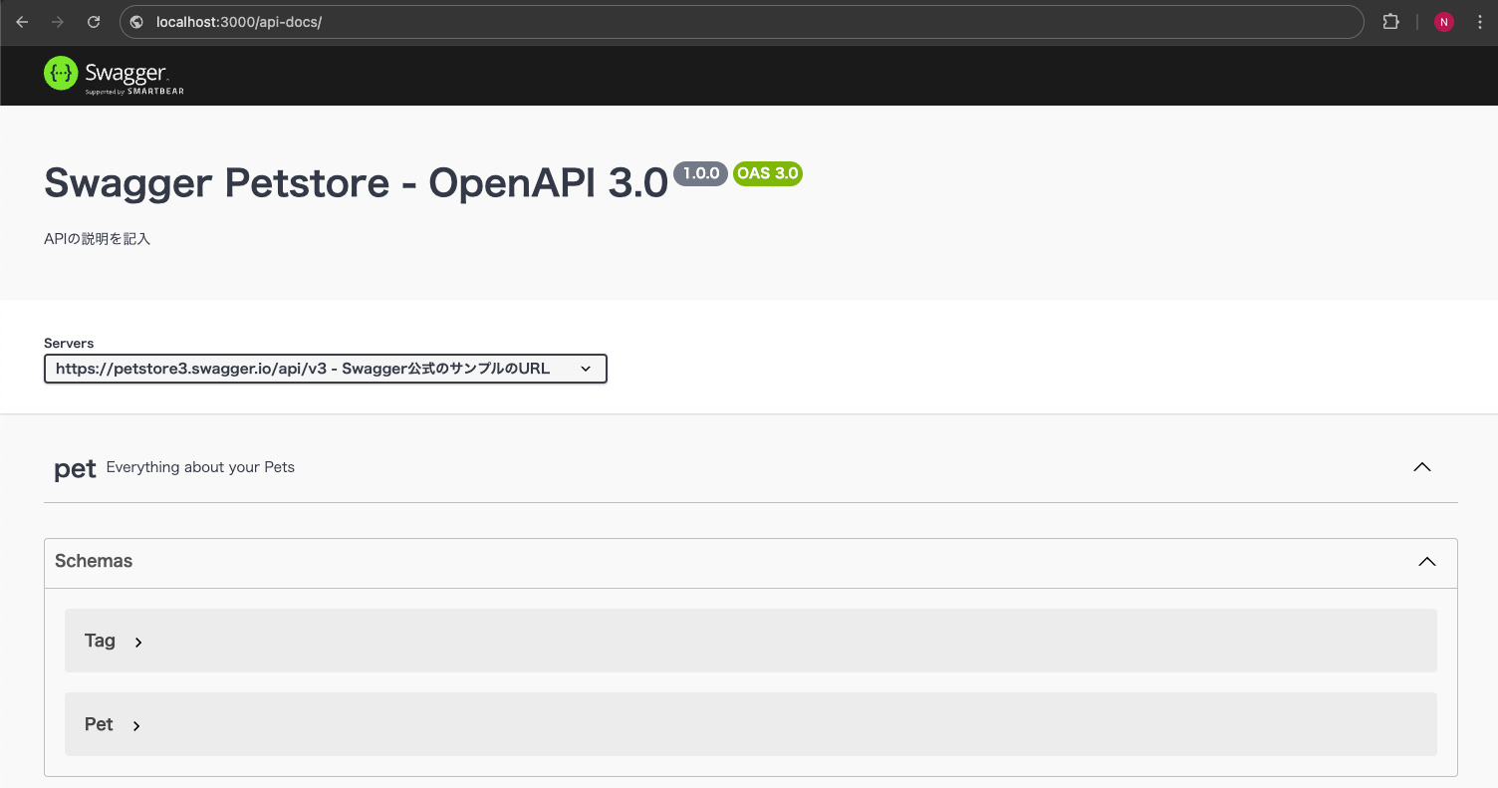Open the browser extensions puzzle icon
The height and width of the screenshot is (788, 1498).
tap(1390, 22)
